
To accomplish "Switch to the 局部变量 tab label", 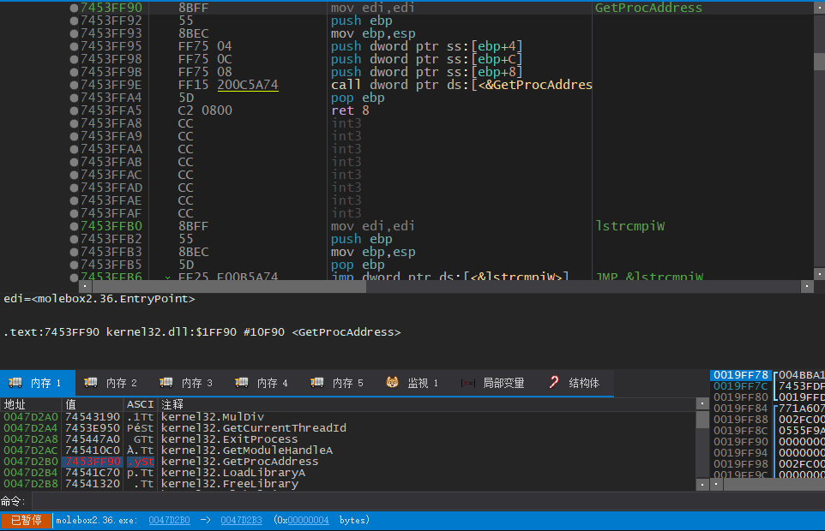I will coord(503,383).
